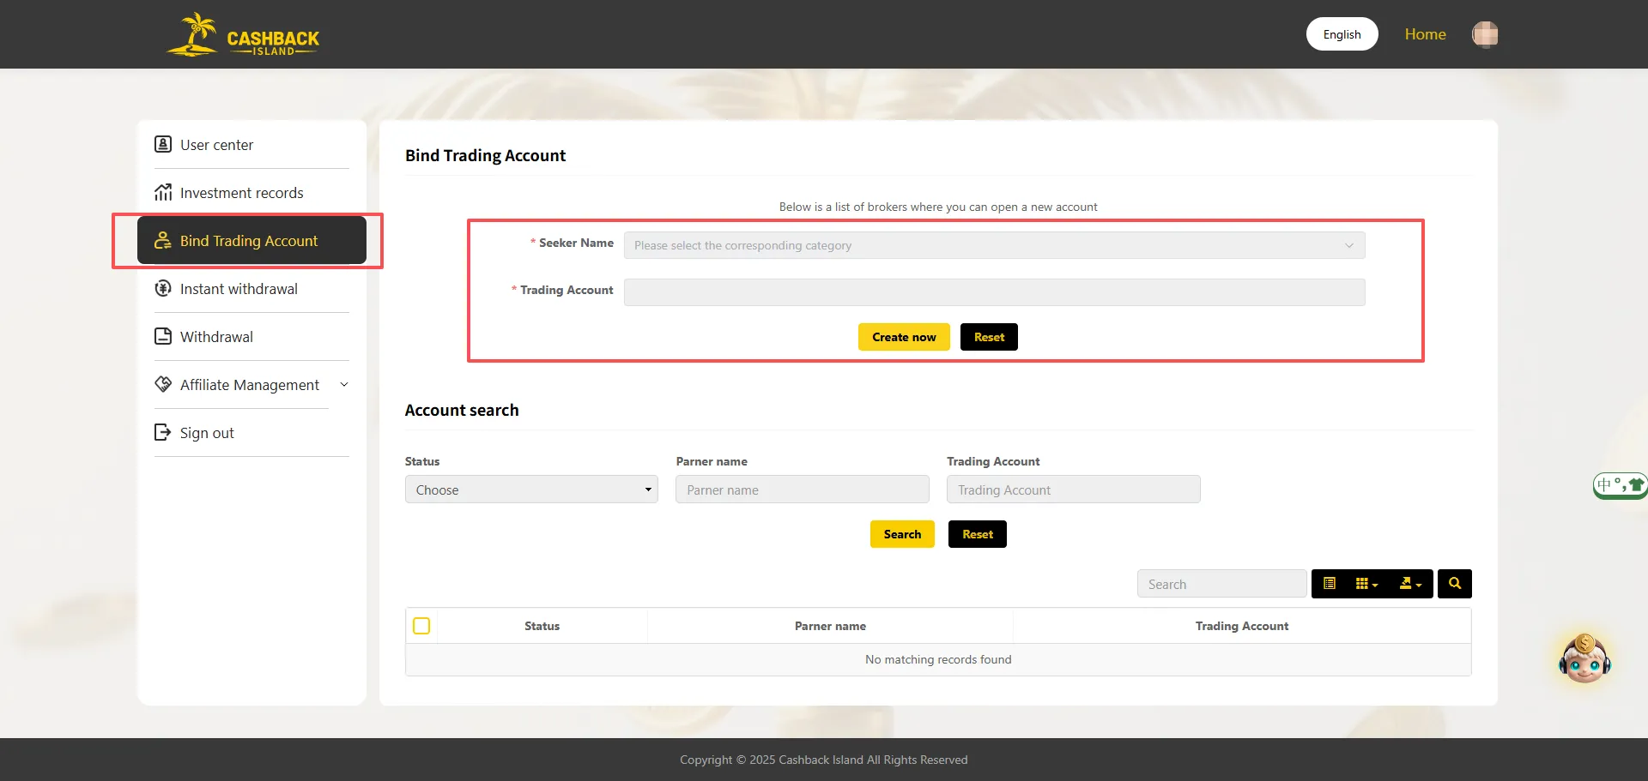Click the Affiliate Management diamond icon
This screenshot has width=1648, height=781.
pyautogui.click(x=163, y=384)
